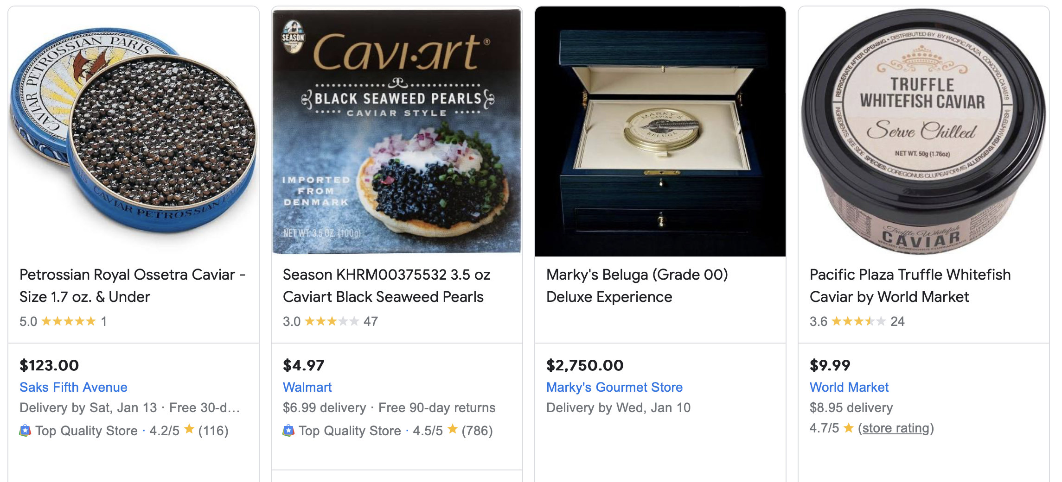
Task: Click the Caviart three-star rating stars
Action: coord(332,321)
